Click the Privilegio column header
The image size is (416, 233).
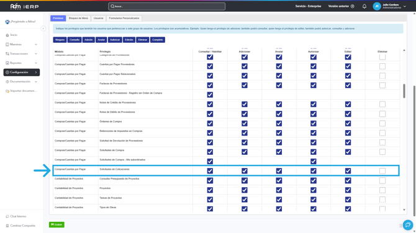105,51
